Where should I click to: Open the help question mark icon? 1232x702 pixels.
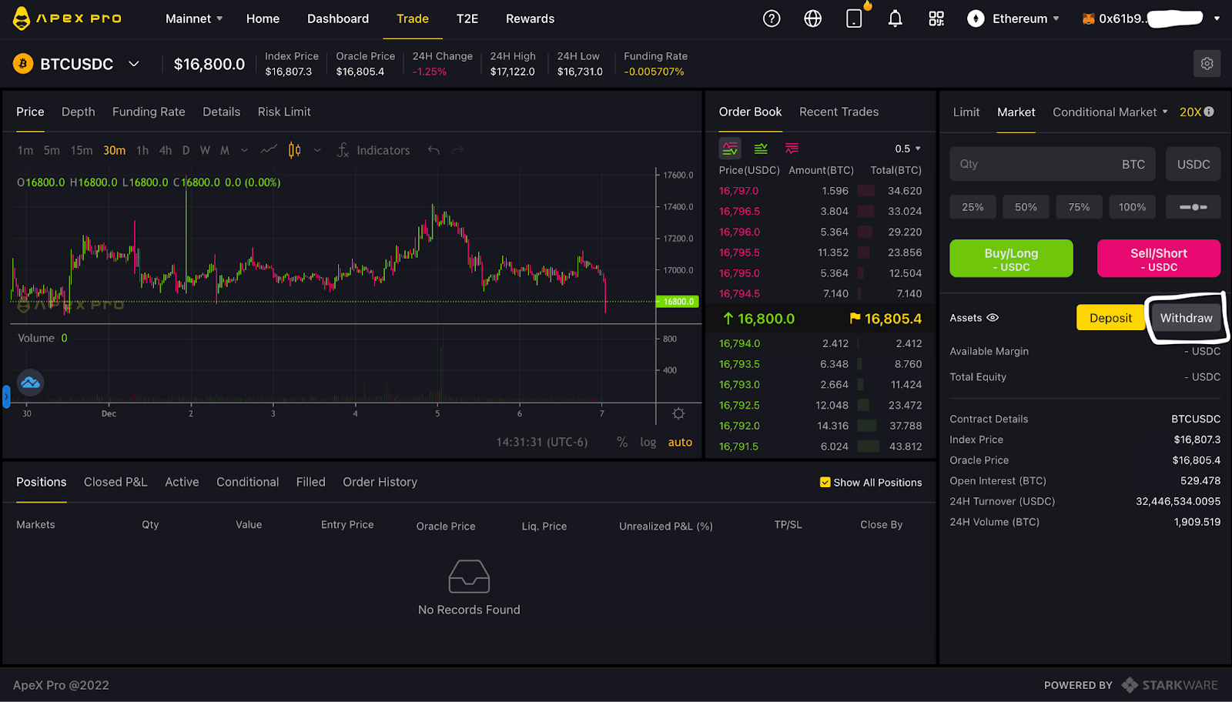(x=772, y=18)
